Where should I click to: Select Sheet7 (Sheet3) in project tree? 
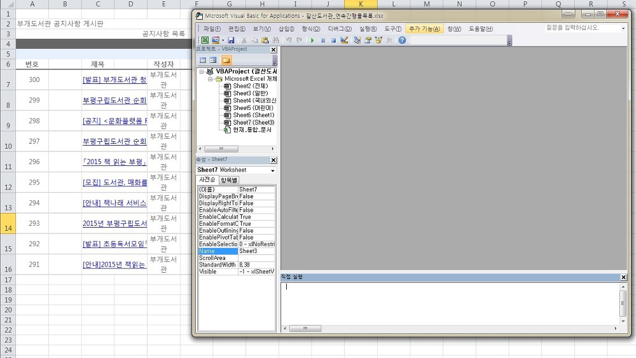254,123
